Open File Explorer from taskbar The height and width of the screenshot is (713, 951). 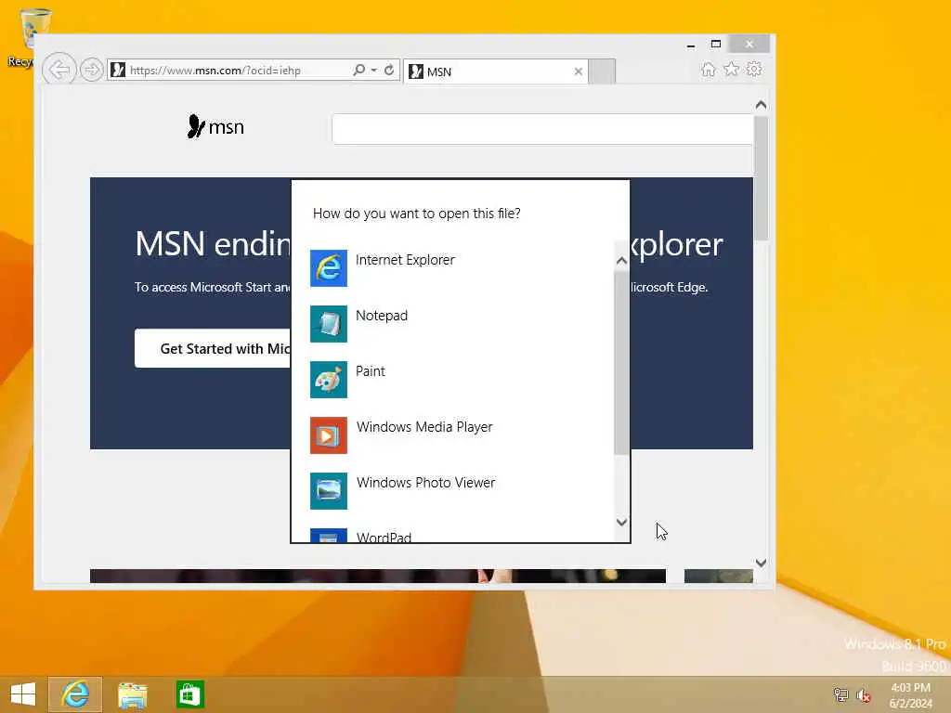tap(132, 694)
